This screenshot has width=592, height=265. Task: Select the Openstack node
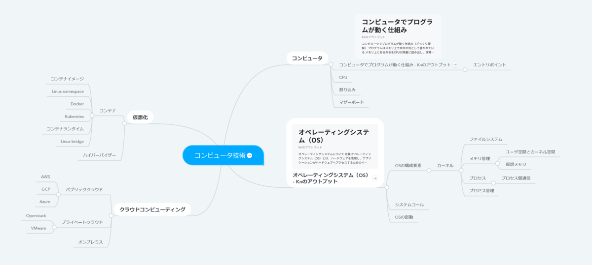[37, 216]
